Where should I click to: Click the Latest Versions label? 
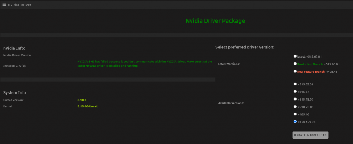[229, 64]
